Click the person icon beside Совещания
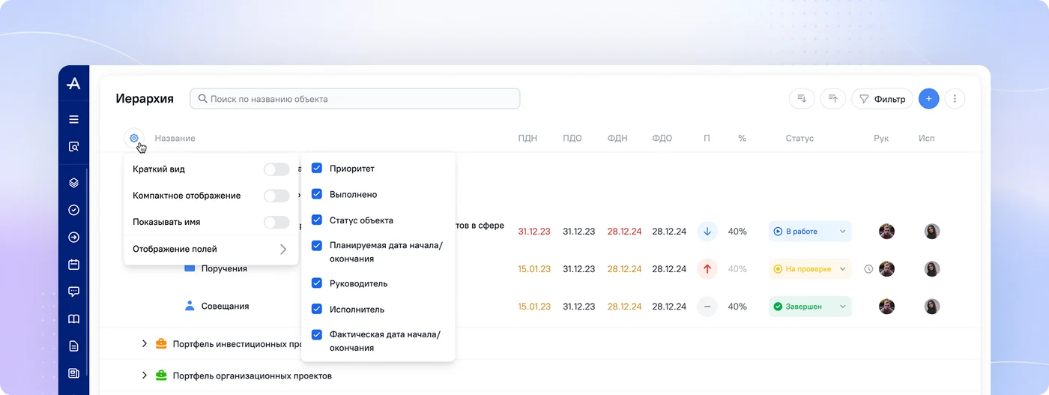 click(x=190, y=306)
